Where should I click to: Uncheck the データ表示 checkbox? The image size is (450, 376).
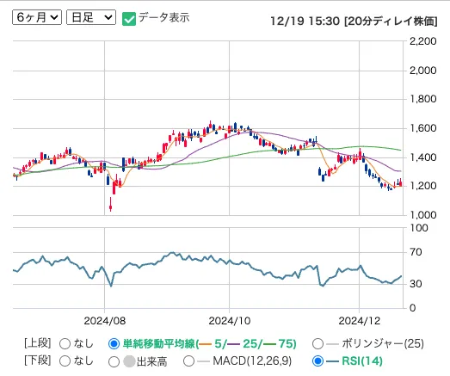[x=129, y=19]
